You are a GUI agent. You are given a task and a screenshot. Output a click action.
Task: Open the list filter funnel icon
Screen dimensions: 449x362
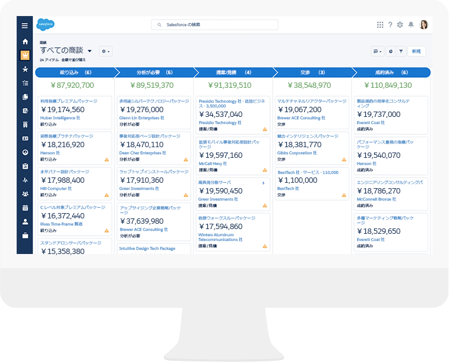[x=401, y=52]
